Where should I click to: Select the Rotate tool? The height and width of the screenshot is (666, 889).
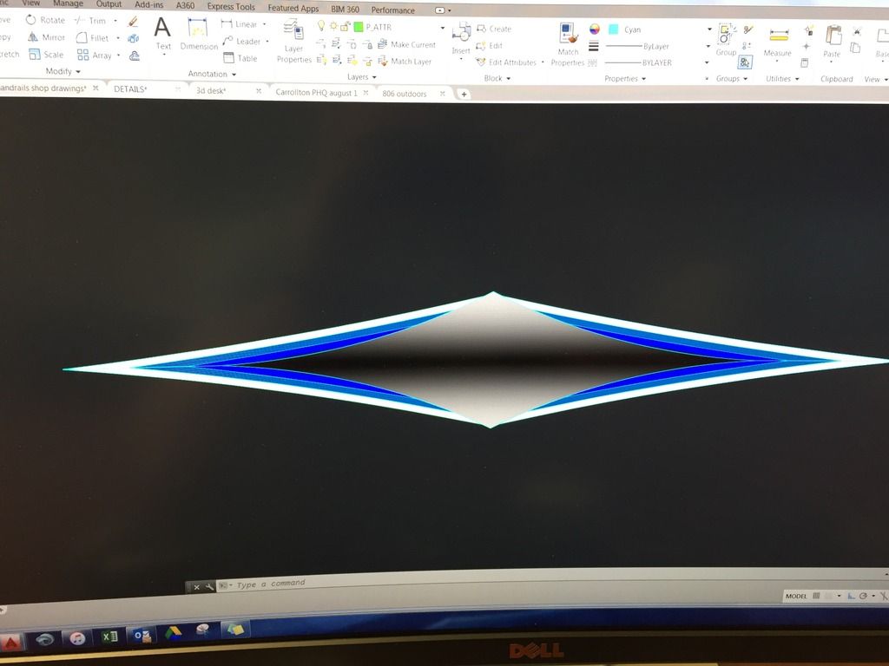tap(44, 20)
